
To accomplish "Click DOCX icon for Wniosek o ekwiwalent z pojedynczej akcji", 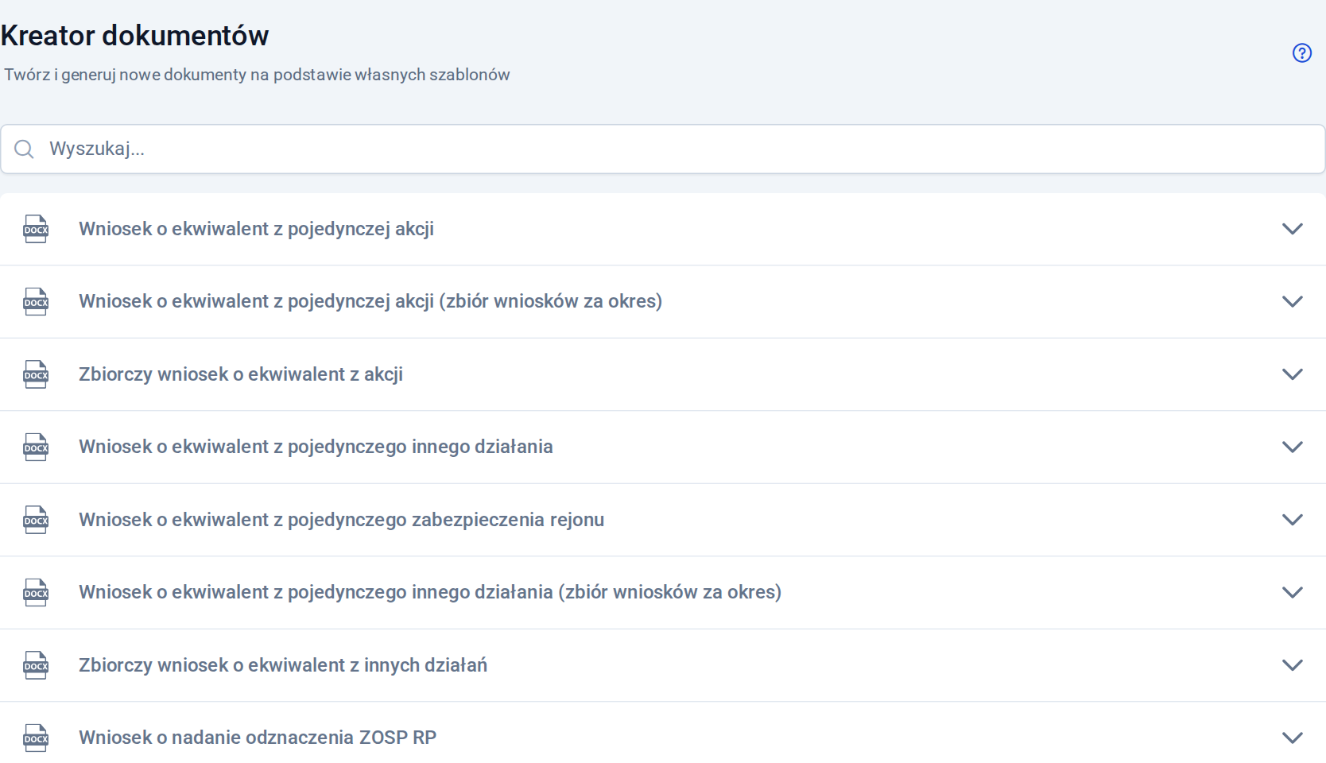I will pyautogui.click(x=36, y=229).
